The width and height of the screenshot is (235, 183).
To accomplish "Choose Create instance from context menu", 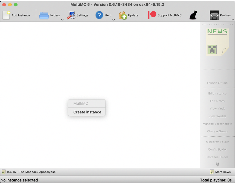I will (87, 112).
